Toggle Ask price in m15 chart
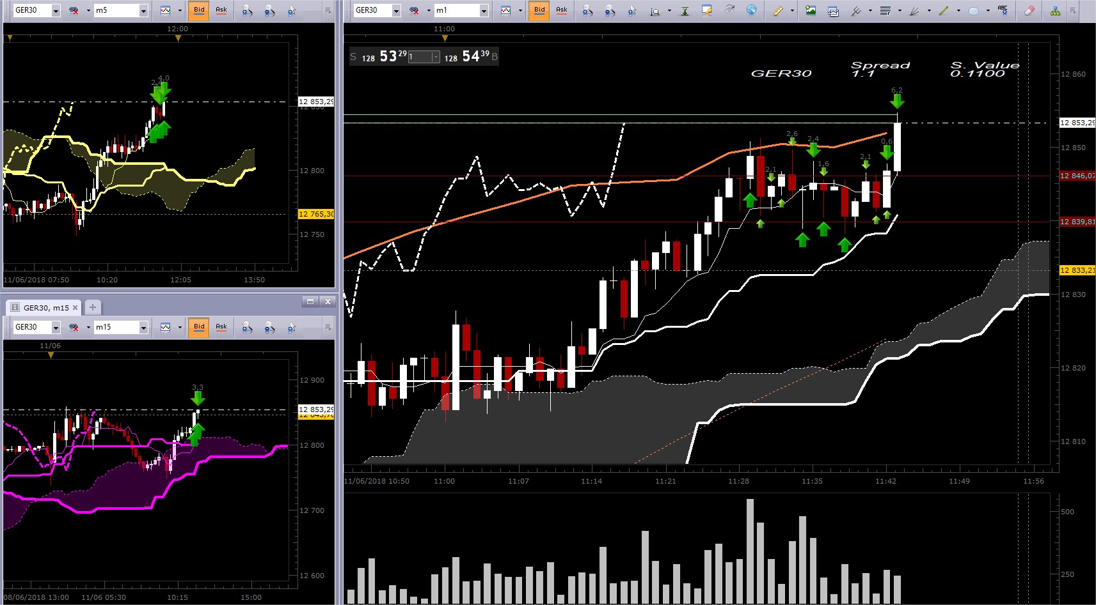Viewport: 1096px width, 605px height. coord(221,327)
